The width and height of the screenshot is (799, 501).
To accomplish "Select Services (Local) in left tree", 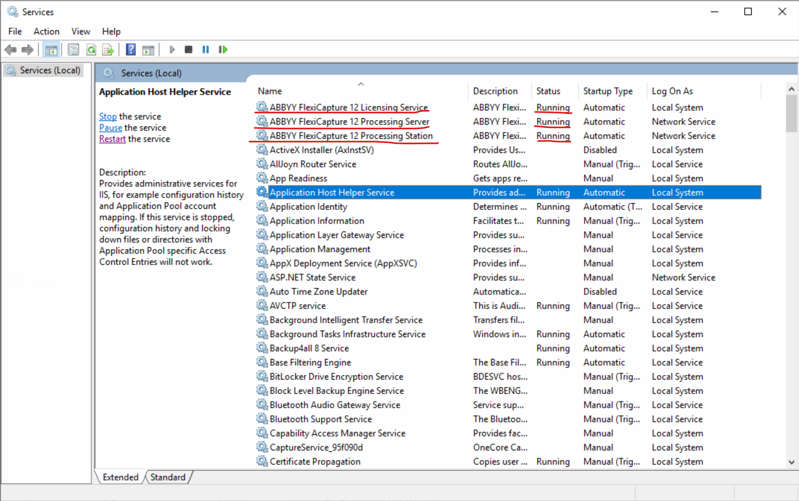I will click(x=50, y=70).
